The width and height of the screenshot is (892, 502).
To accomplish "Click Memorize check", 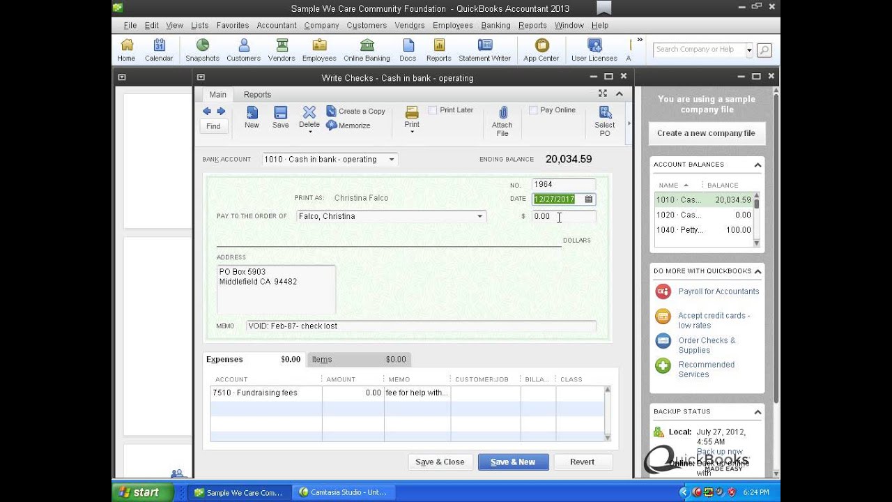I will pyautogui.click(x=348, y=125).
